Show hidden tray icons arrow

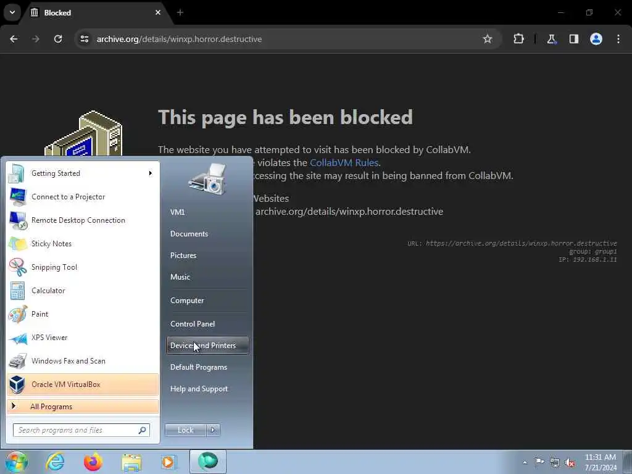pos(525,463)
